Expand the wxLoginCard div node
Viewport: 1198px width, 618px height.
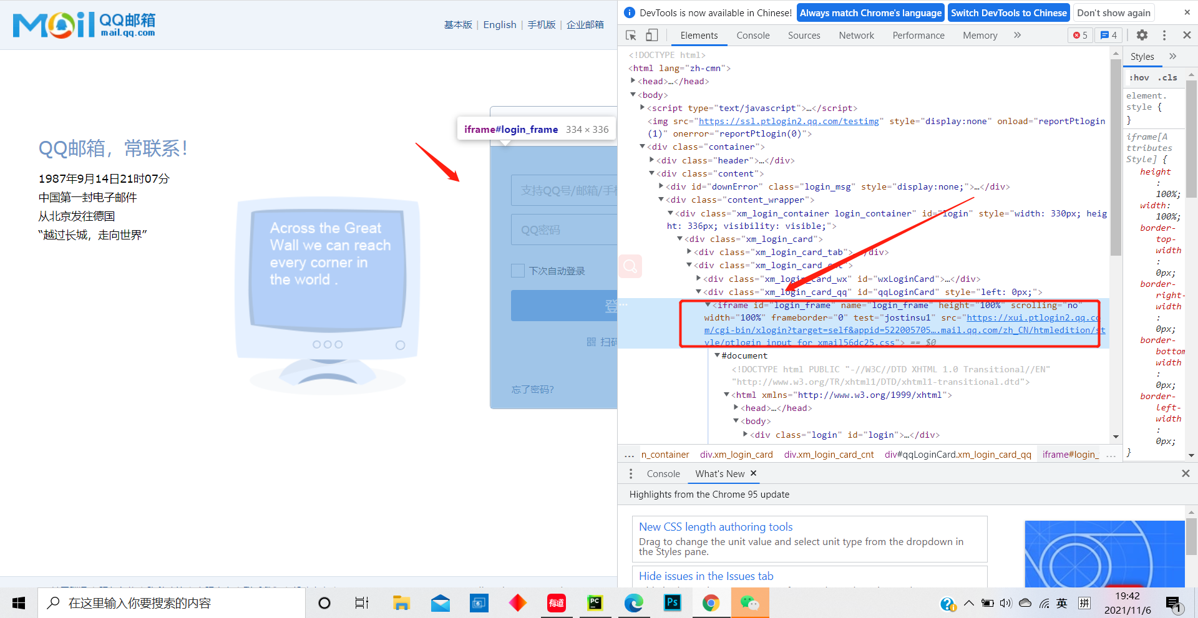coord(698,279)
